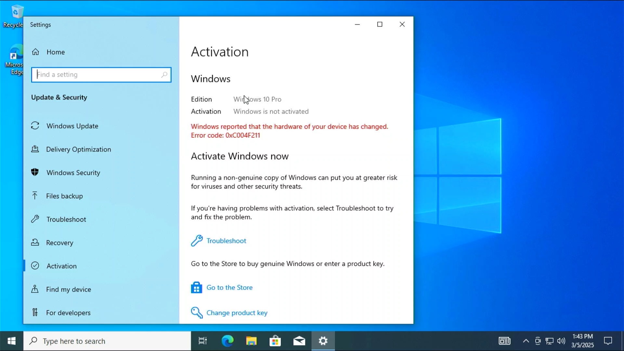The width and height of the screenshot is (624, 351).
Task: Click the key icon beside Change product key
Action: pos(197,313)
